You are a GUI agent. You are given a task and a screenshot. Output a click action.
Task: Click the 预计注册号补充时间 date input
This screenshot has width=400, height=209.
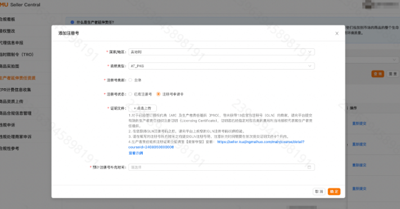point(222,167)
